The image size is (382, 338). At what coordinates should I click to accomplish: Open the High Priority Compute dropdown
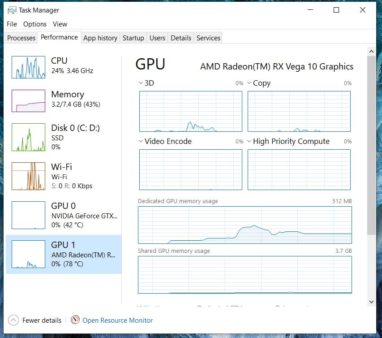click(249, 141)
